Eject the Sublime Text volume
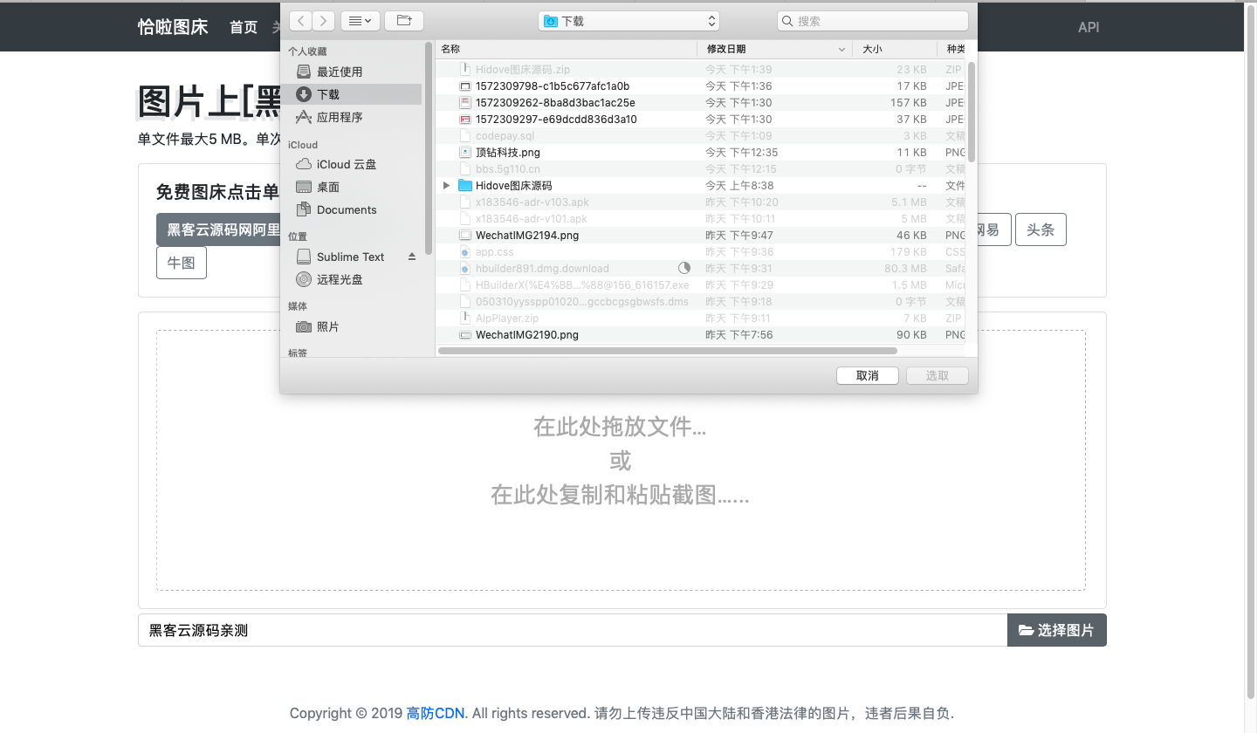This screenshot has width=1257, height=733. [x=412, y=257]
